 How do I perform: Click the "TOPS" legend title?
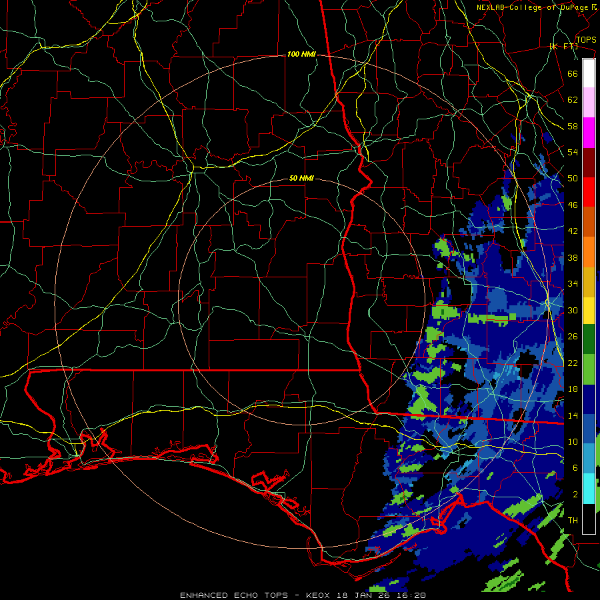pyautogui.click(x=586, y=40)
